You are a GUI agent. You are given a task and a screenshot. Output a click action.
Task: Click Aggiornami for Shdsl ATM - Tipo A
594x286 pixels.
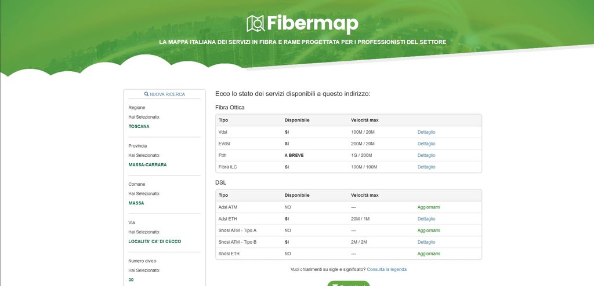click(x=429, y=230)
